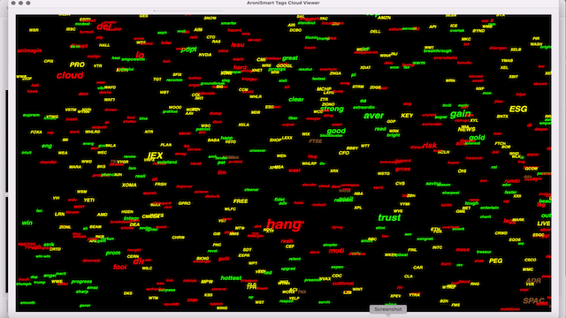The width and height of the screenshot is (566, 318).
Task: Click the red close window button
Action: pyautogui.click(x=13, y=3)
